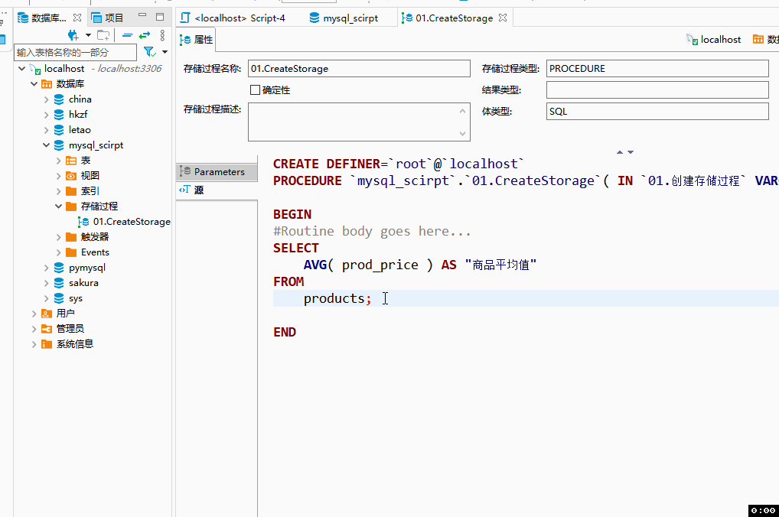Image resolution: width=779 pixels, height=517 pixels.
Task: Switch to mysql_scirpt editor tab
Action: coord(344,18)
